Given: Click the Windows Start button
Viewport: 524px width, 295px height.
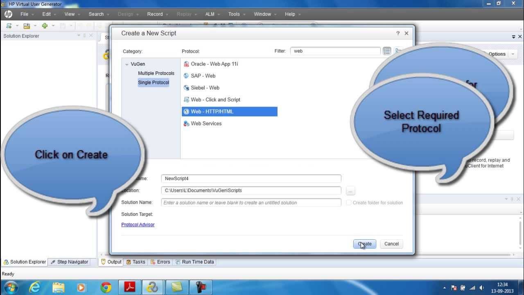Looking at the screenshot, I should [10, 287].
